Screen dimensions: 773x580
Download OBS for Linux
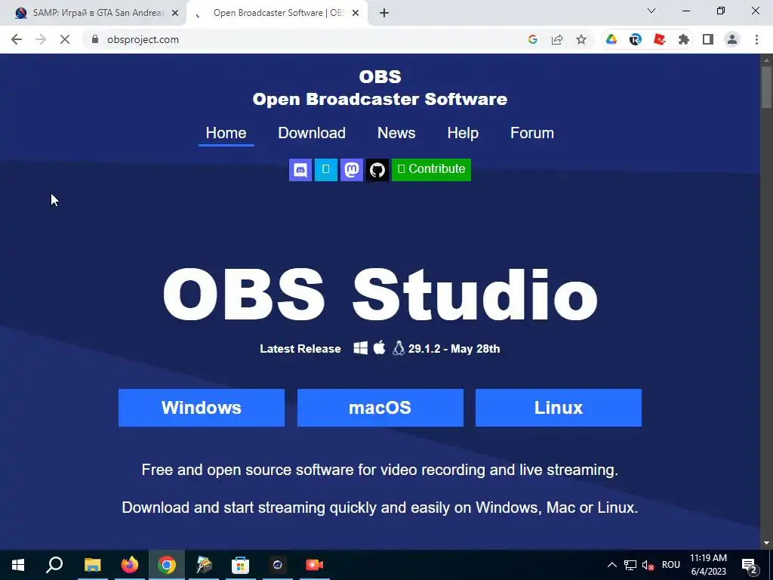pyautogui.click(x=559, y=408)
